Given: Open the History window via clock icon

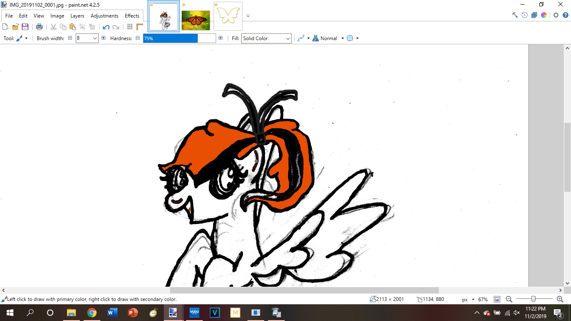Looking at the screenshot, I should click(525, 15).
